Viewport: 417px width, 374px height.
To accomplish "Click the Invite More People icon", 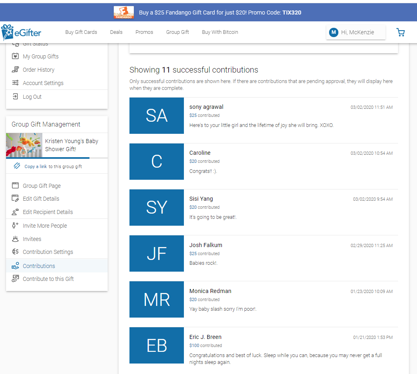I will [x=15, y=225].
